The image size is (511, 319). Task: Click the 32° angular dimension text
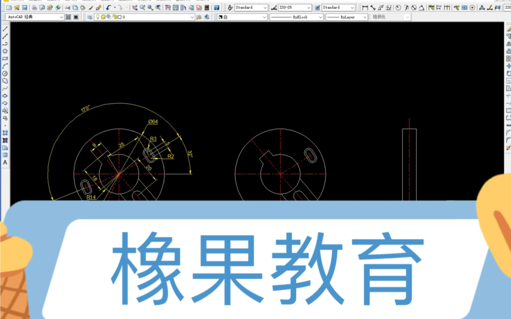[190, 154]
